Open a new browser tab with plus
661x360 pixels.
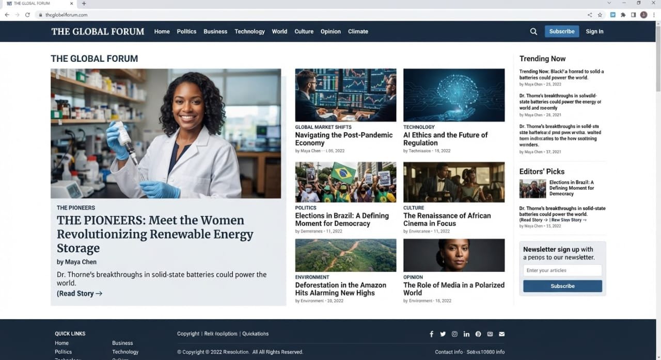[x=84, y=4]
